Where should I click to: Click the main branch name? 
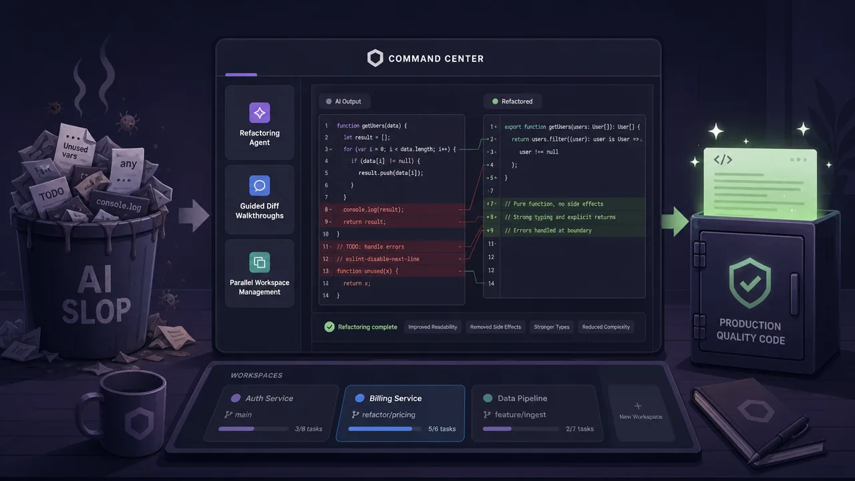243,415
